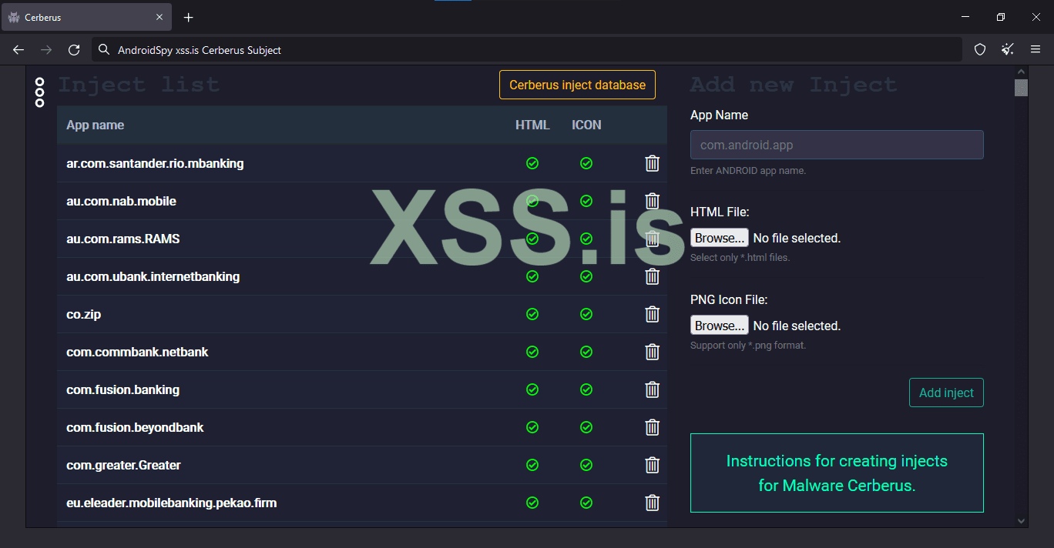This screenshot has width=1054, height=548.
Task: Click the ICON column header
Action: click(586, 125)
